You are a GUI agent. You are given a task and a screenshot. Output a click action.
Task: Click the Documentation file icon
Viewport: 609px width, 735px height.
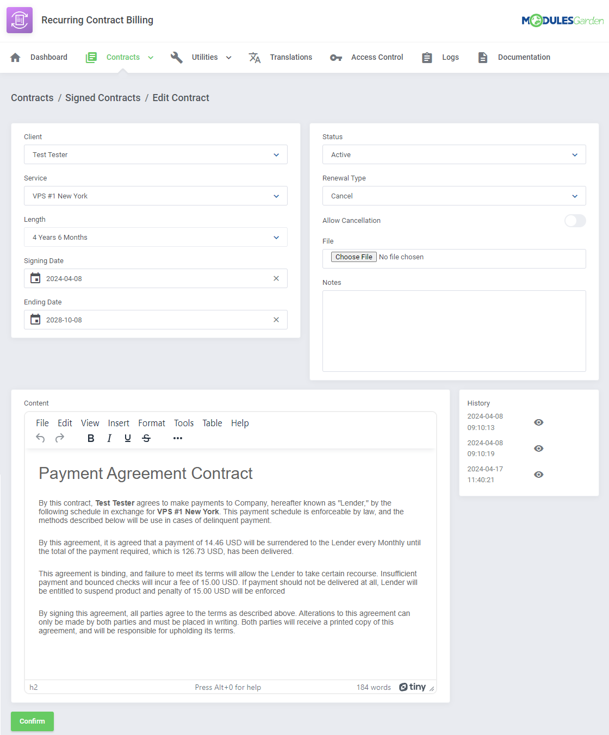click(x=483, y=57)
